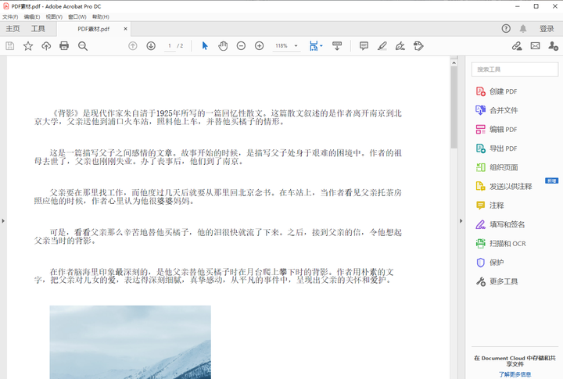Image resolution: width=563 pixels, height=379 pixels.
Task: Open the 组织页面 tool
Action: (x=497, y=167)
